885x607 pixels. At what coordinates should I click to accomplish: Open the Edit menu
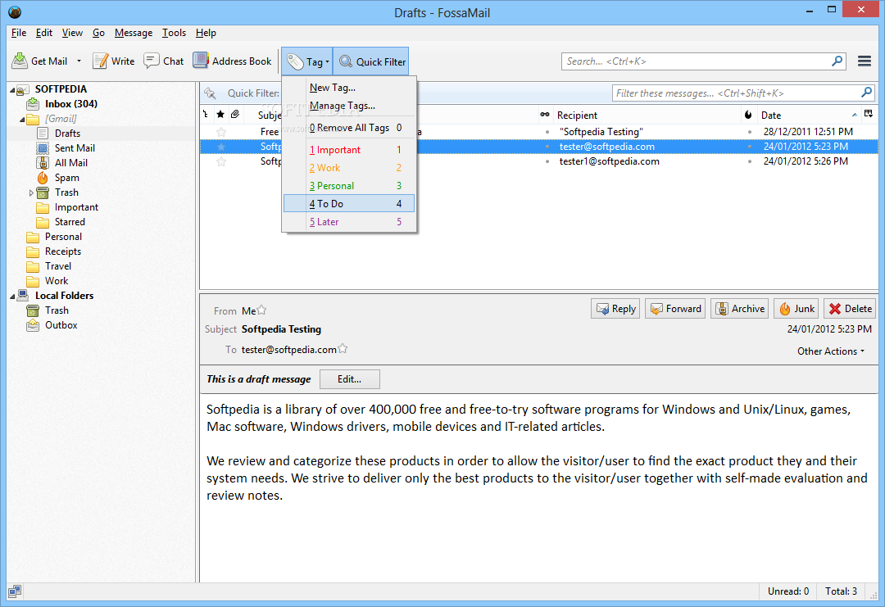[44, 33]
